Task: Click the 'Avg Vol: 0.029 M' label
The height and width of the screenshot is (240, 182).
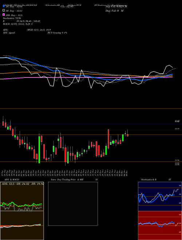Action: (116, 6)
